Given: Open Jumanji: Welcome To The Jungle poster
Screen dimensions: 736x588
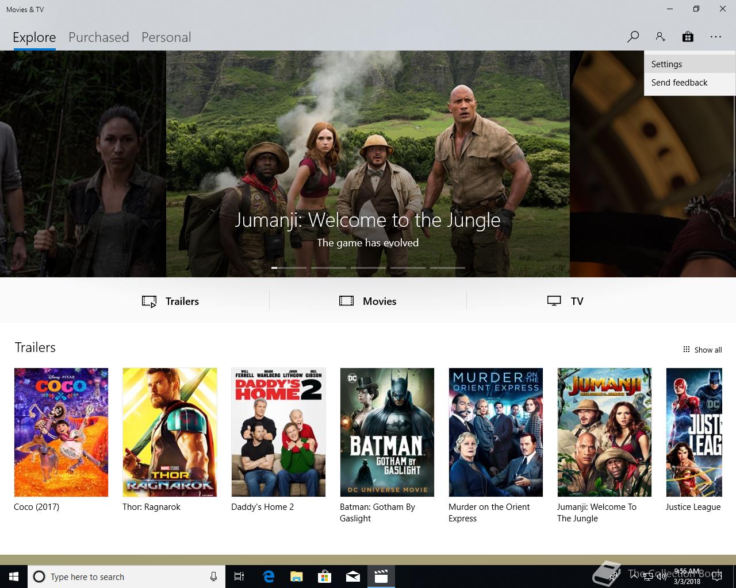Looking at the screenshot, I should coord(604,432).
